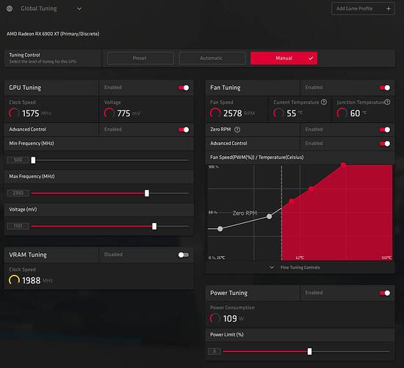This screenshot has height=368, width=404.
Task: Click the plus icon on Add Game Profile
Action: pyautogui.click(x=389, y=9)
